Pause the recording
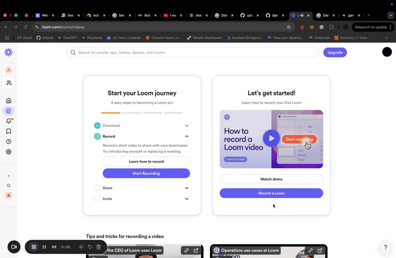 44,247
